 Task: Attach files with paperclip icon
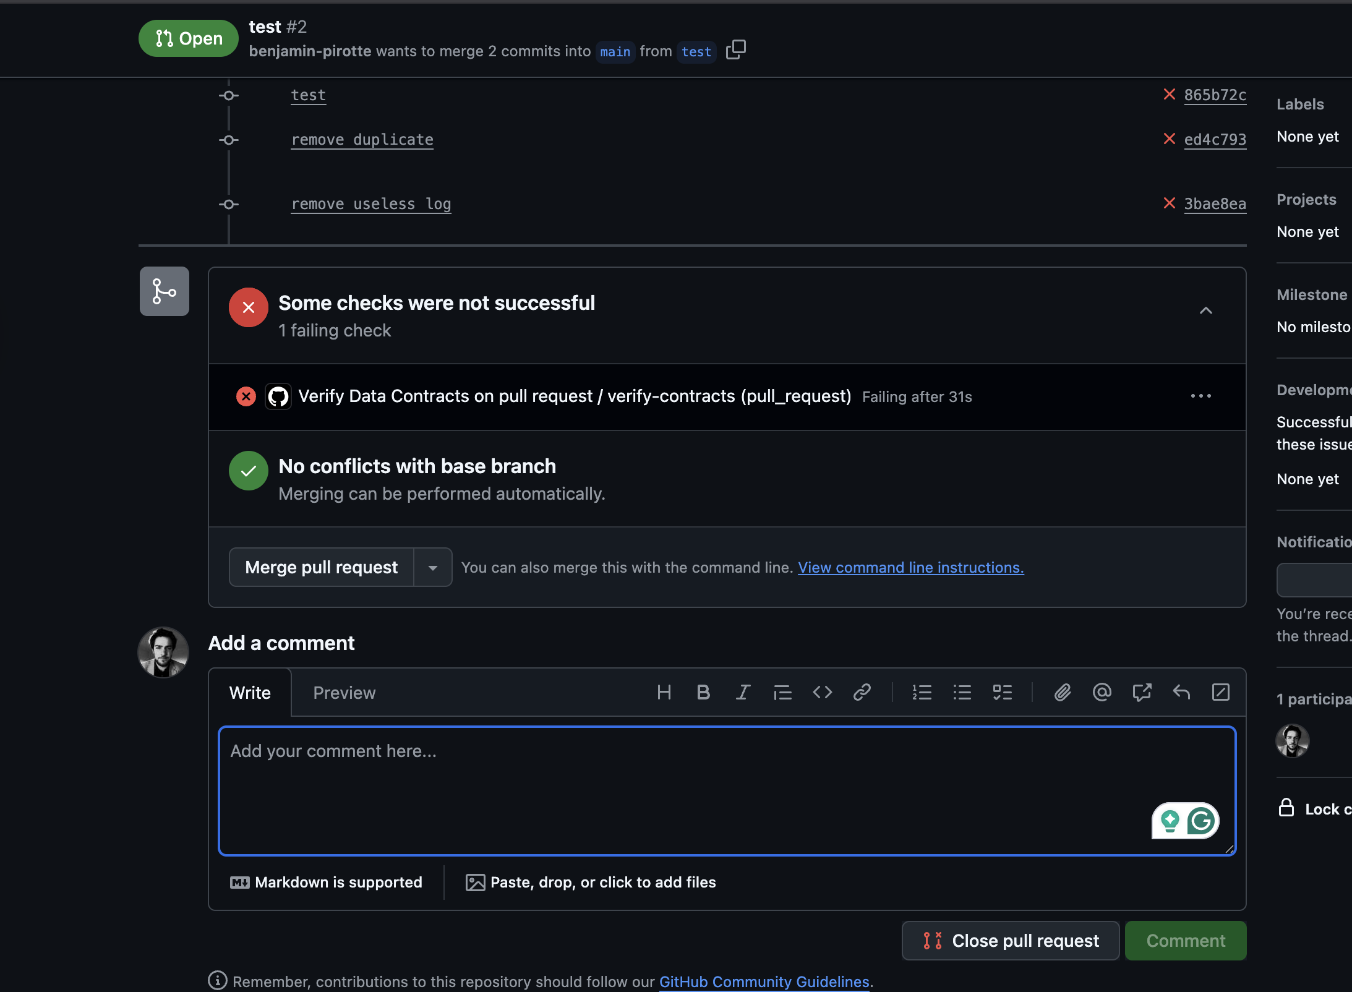coord(1062,692)
